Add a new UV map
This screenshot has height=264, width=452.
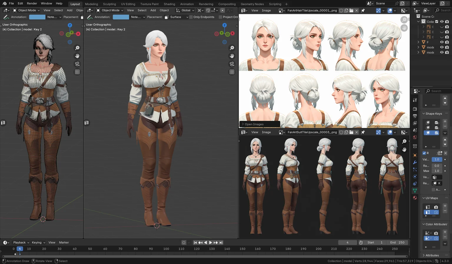445,206
